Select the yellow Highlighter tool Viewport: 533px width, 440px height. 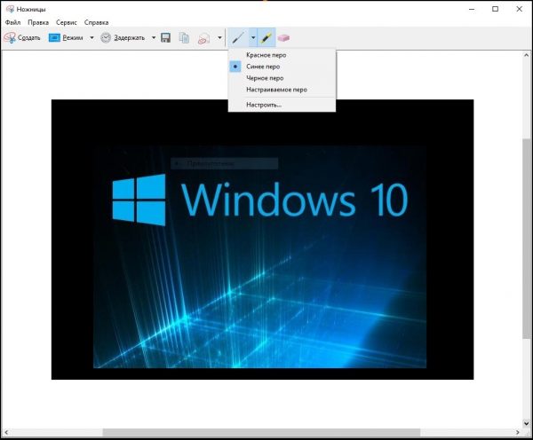[x=266, y=37]
